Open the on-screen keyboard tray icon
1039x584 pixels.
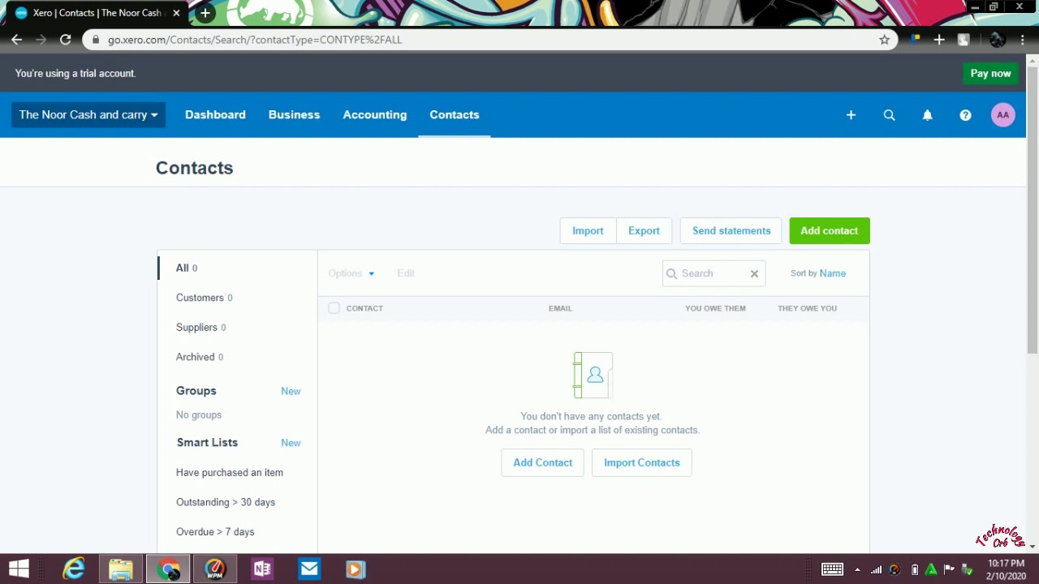(x=832, y=569)
